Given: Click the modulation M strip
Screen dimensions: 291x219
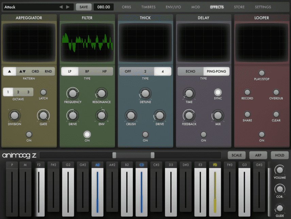Looking at the screenshot, I should 25,189.
